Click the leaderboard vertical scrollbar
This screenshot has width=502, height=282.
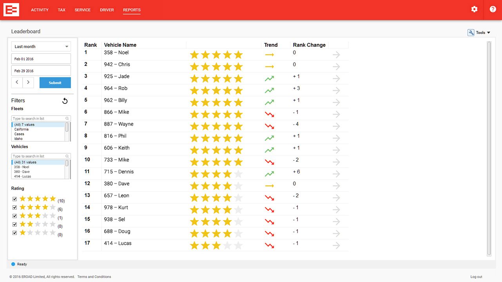tap(489, 149)
